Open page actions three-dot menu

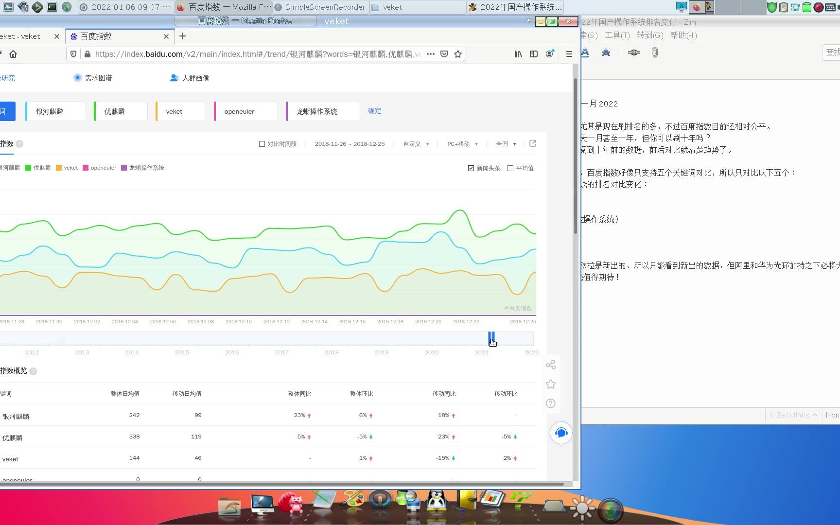click(431, 54)
